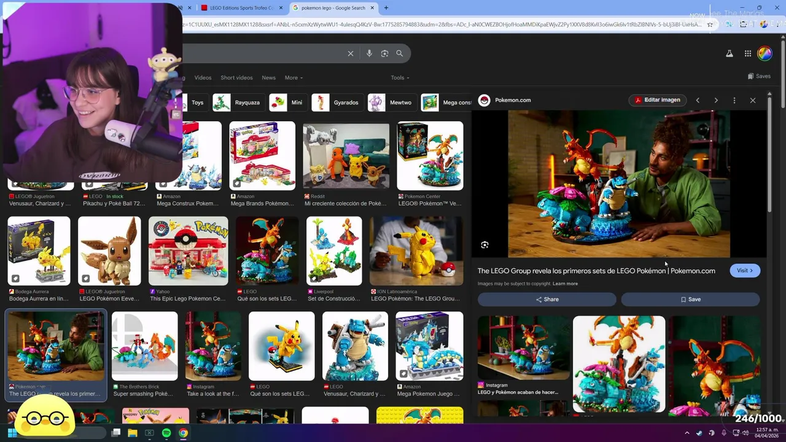This screenshot has height=442, width=786.
Task: Click the Editar imagen button
Action: pyautogui.click(x=657, y=100)
